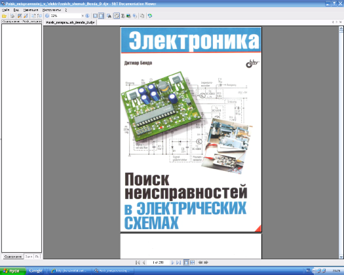Click the vertical scrollbar down arrow

point(341,257)
